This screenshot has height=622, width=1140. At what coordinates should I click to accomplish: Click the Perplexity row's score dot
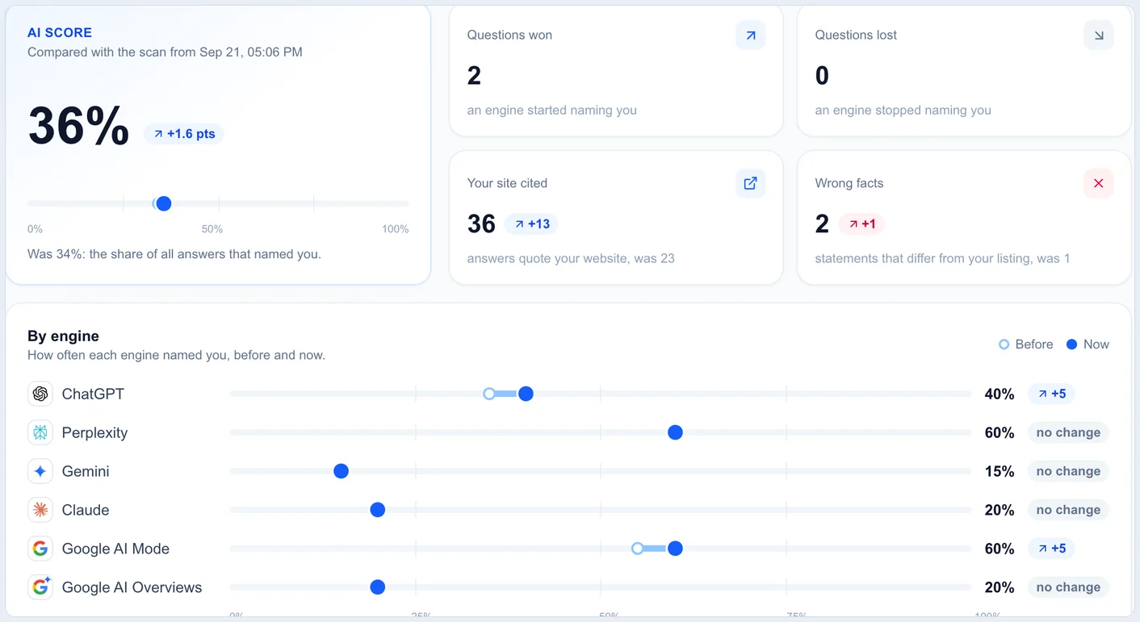tap(675, 432)
